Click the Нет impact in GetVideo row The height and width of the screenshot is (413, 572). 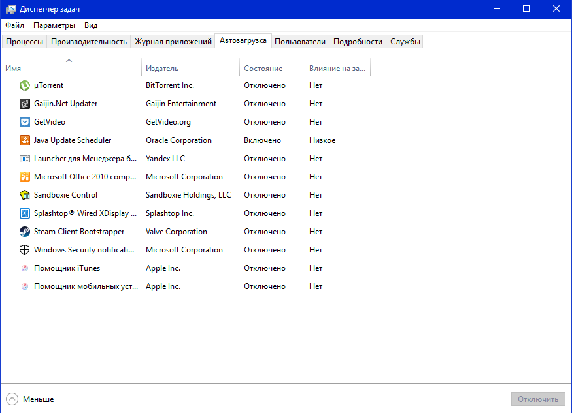pos(316,122)
